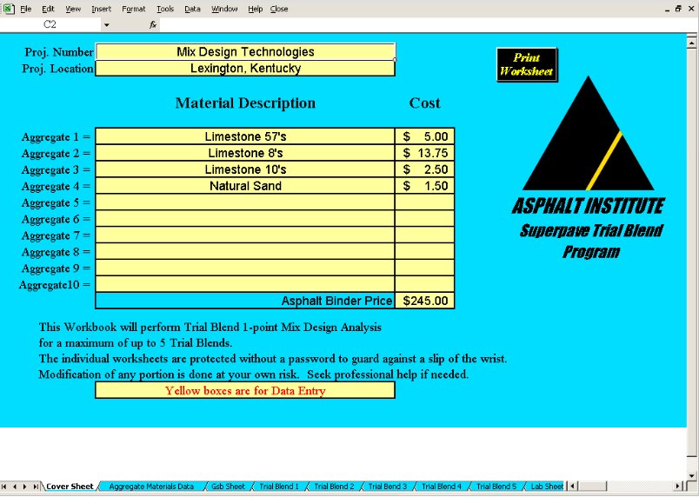The image size is (699, 497).
Task: Jump to last sheet tab arrow
Action: coord(36,487)
